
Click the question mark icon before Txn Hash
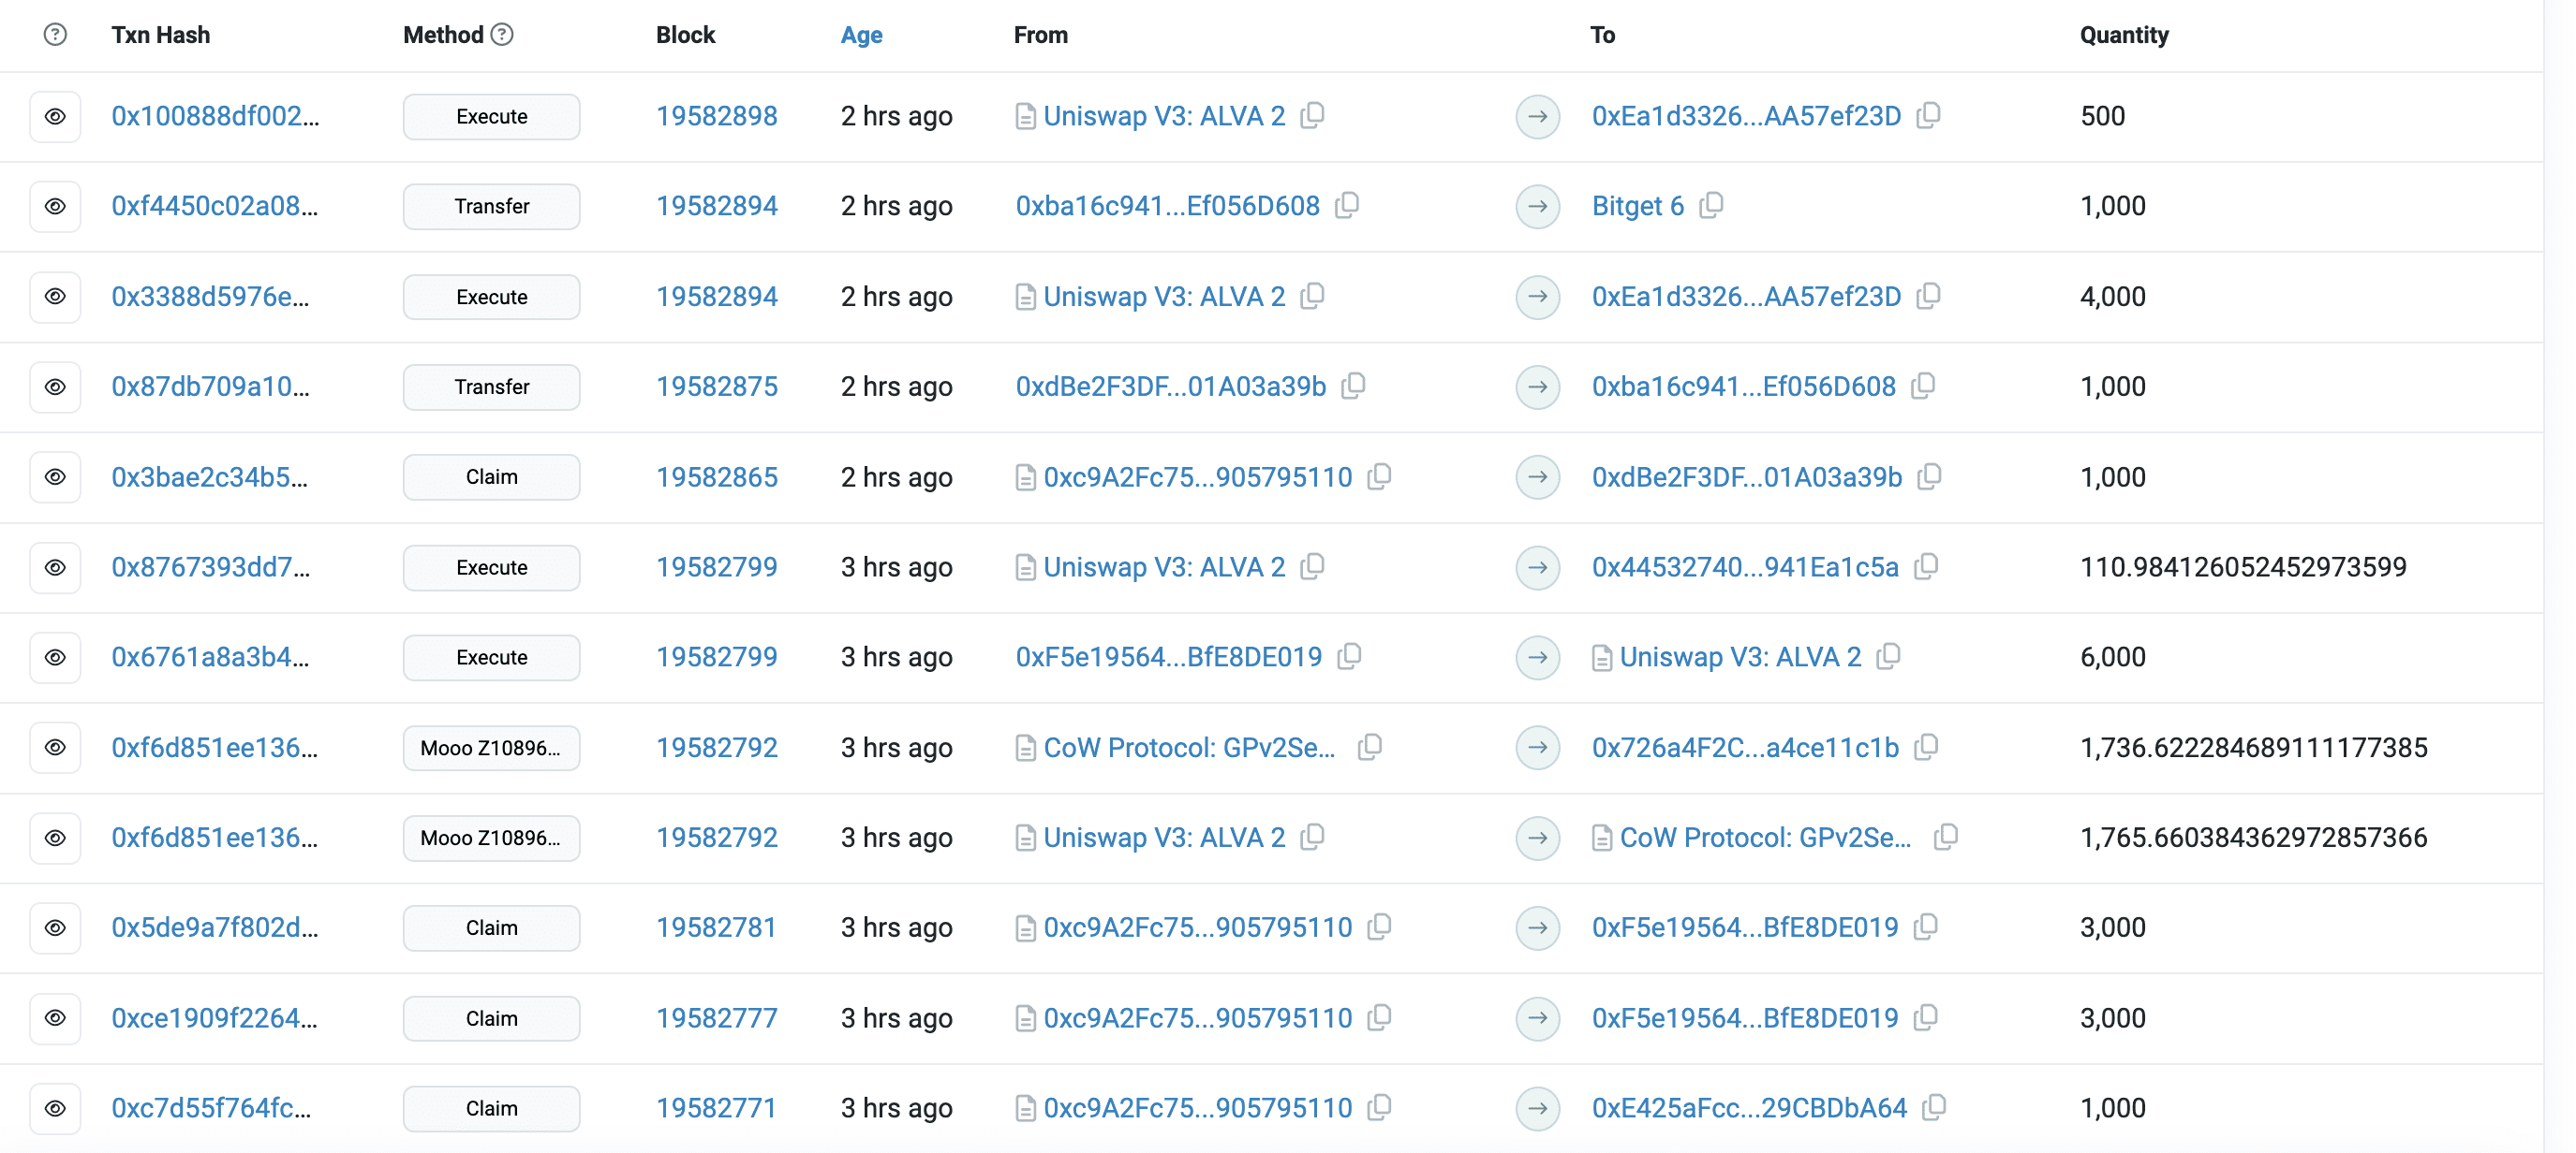click(x=55, y=34)
